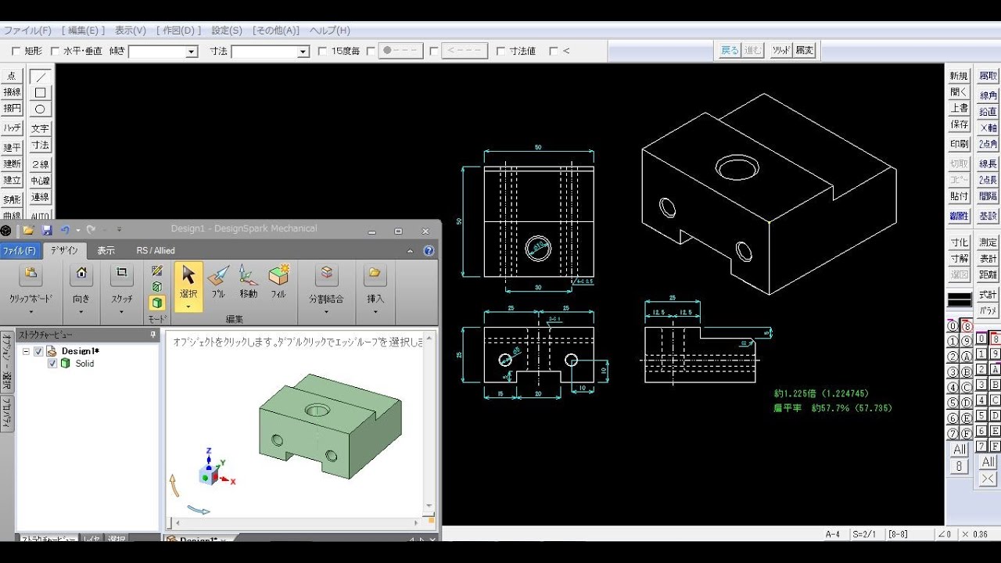Click the クリップボード paste icon
This screenshot has height=563, width=1001.
pyautogui.click(x=30, y=274)
